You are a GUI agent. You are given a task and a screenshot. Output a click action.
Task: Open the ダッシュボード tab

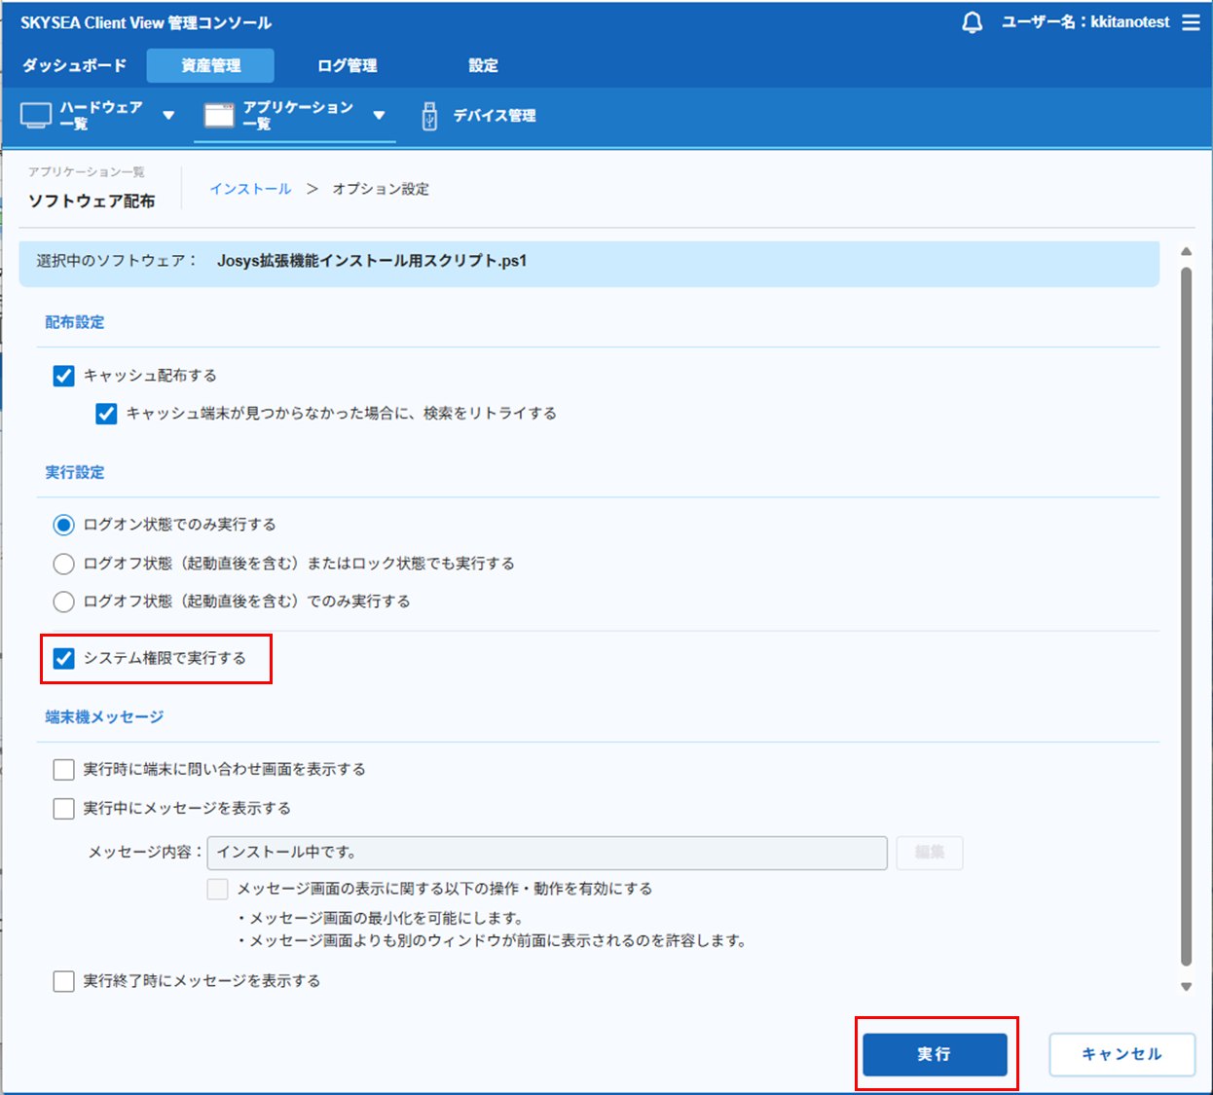75,65
